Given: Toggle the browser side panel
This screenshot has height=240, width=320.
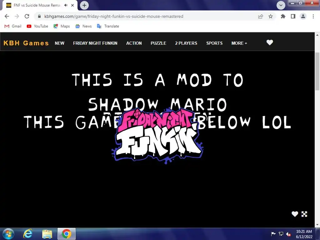Looking at the screenshot, I should (293, 16).
